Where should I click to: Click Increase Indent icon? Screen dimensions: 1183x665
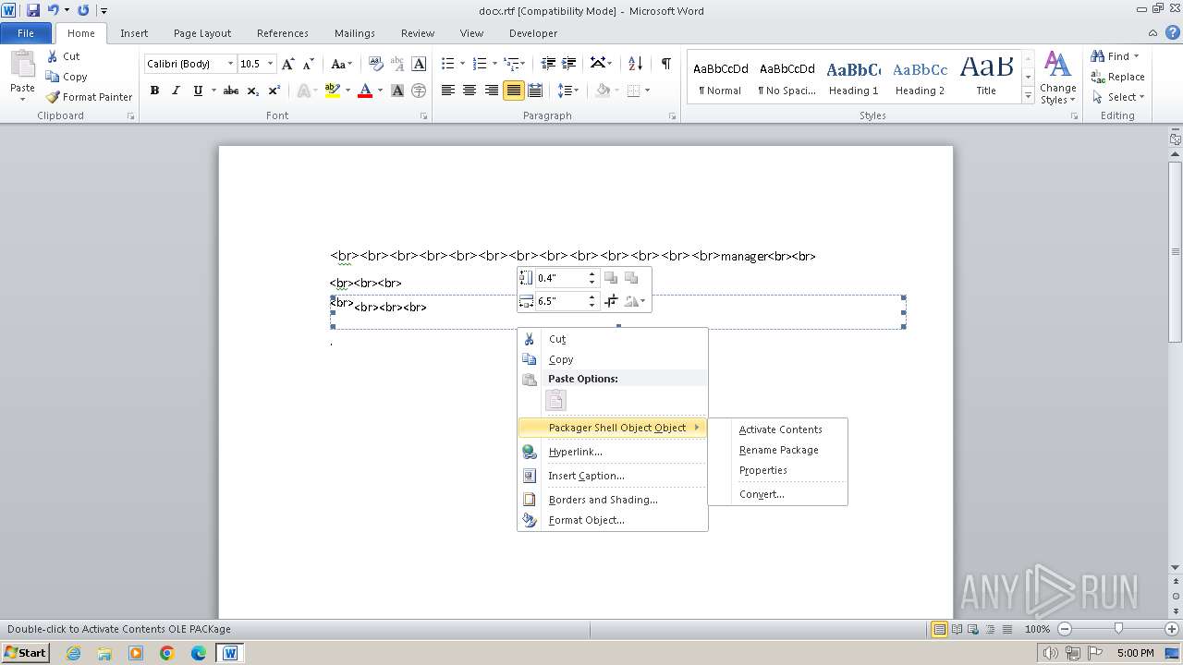[569, 64]
